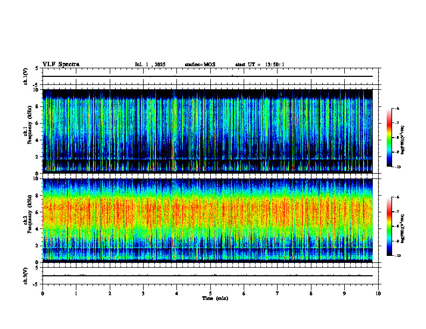Screen dimensions: 426x329
Task: Click the "3" tick on the time axis
Action: (144, 294)
